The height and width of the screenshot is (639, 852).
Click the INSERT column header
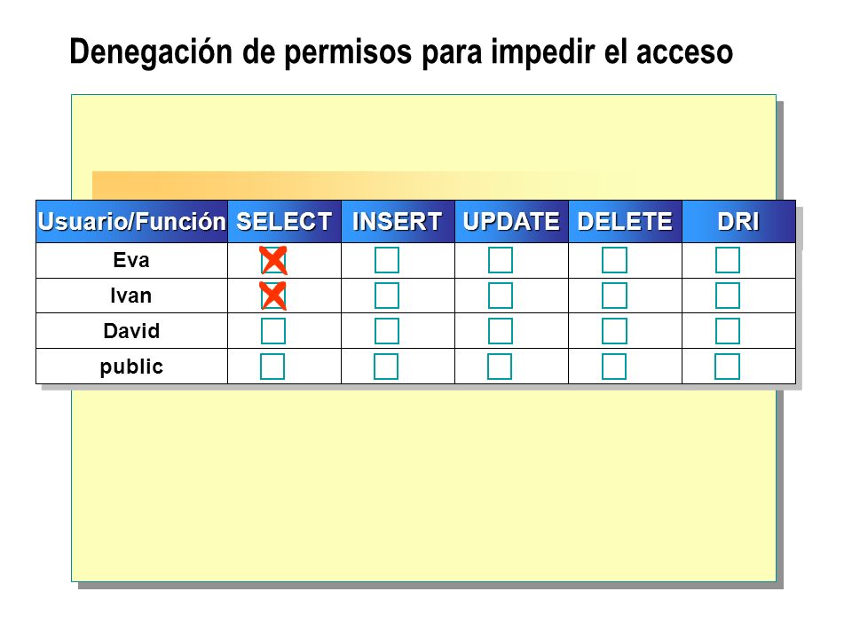click(x=398, y=222)
